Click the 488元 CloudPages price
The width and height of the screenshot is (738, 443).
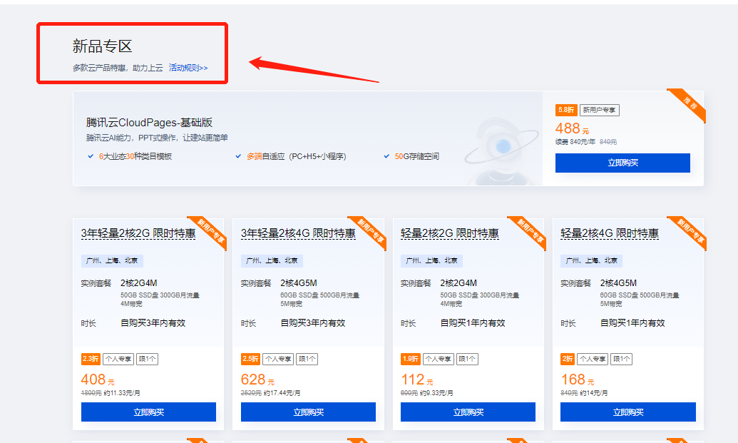pyautogui.click(x=572, y=128)
